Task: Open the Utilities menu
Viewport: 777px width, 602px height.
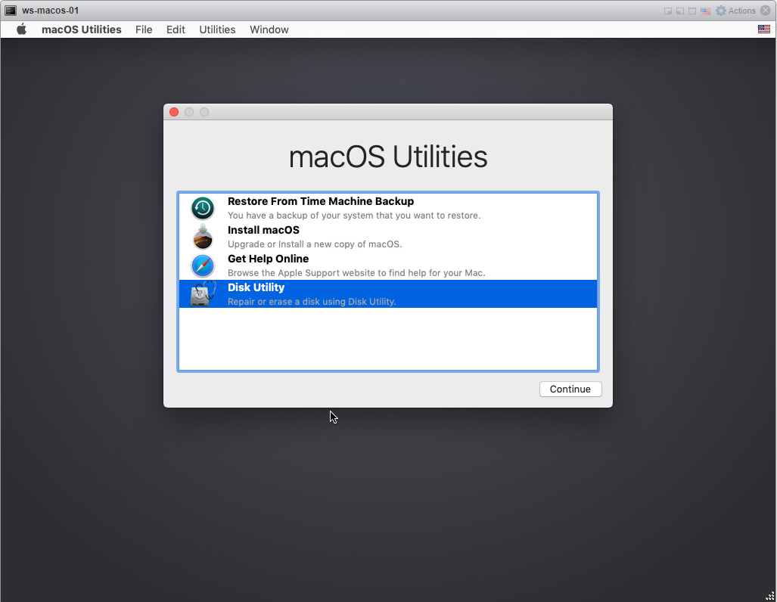Action: pyautogui.click(x=217, y=29)
